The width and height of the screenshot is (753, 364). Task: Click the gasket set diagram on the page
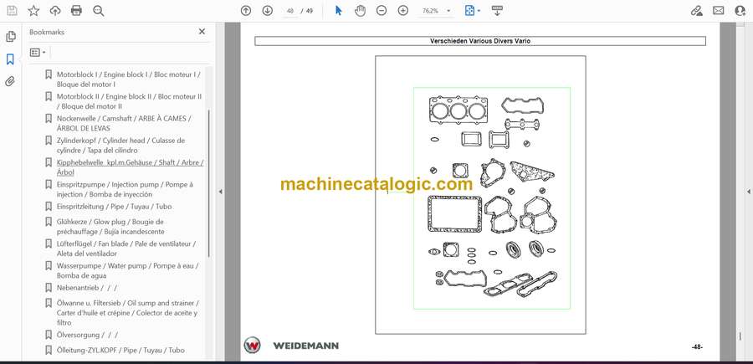click(492, 197)
